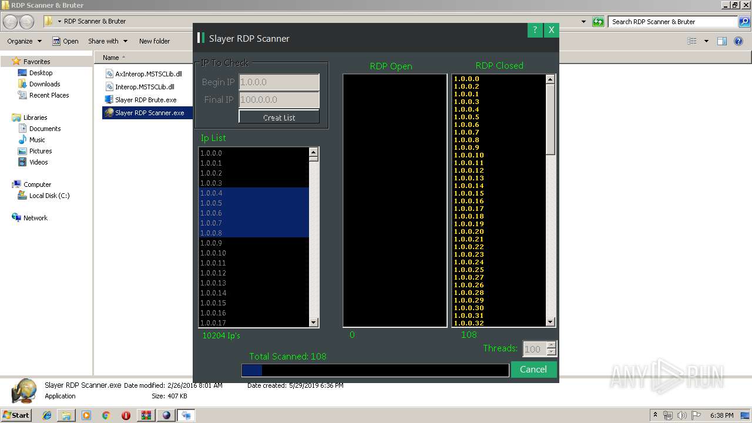Sort files by Name column header

[110, 58]
